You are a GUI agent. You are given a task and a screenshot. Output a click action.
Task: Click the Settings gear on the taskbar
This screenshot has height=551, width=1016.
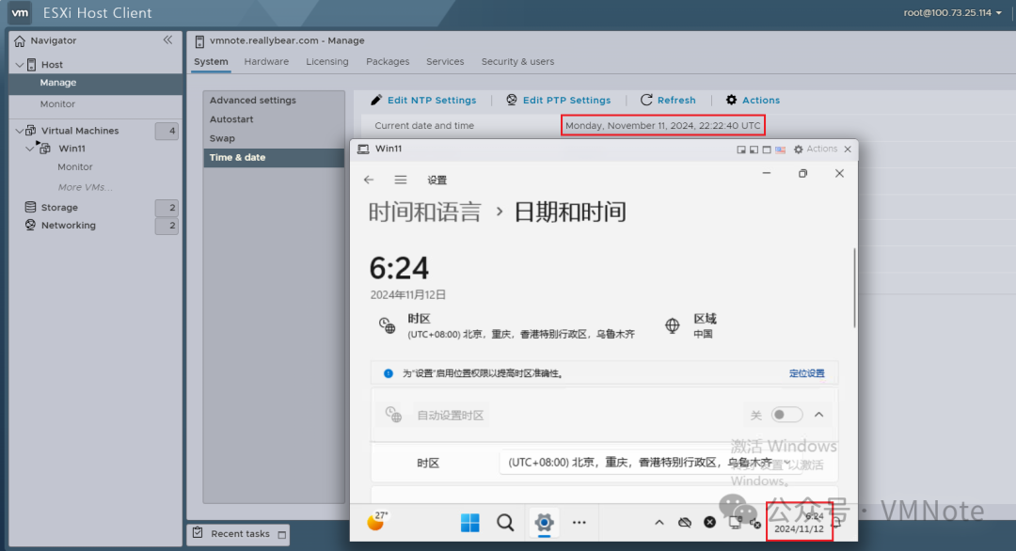click(x=544, y=522)
